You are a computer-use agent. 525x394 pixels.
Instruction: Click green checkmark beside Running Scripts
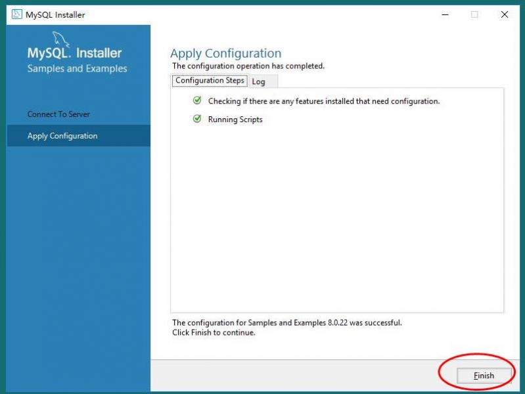coord(197,119)
